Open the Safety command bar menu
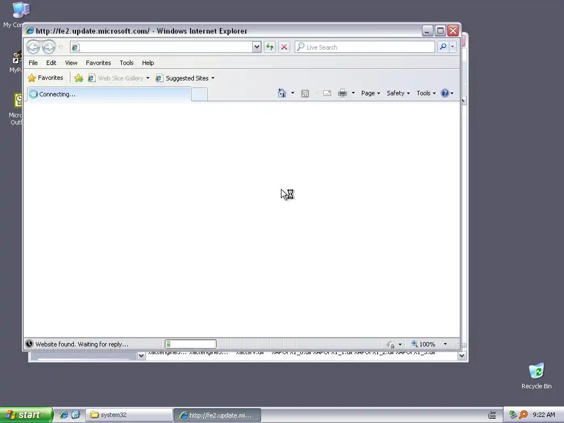 point(398,93)
